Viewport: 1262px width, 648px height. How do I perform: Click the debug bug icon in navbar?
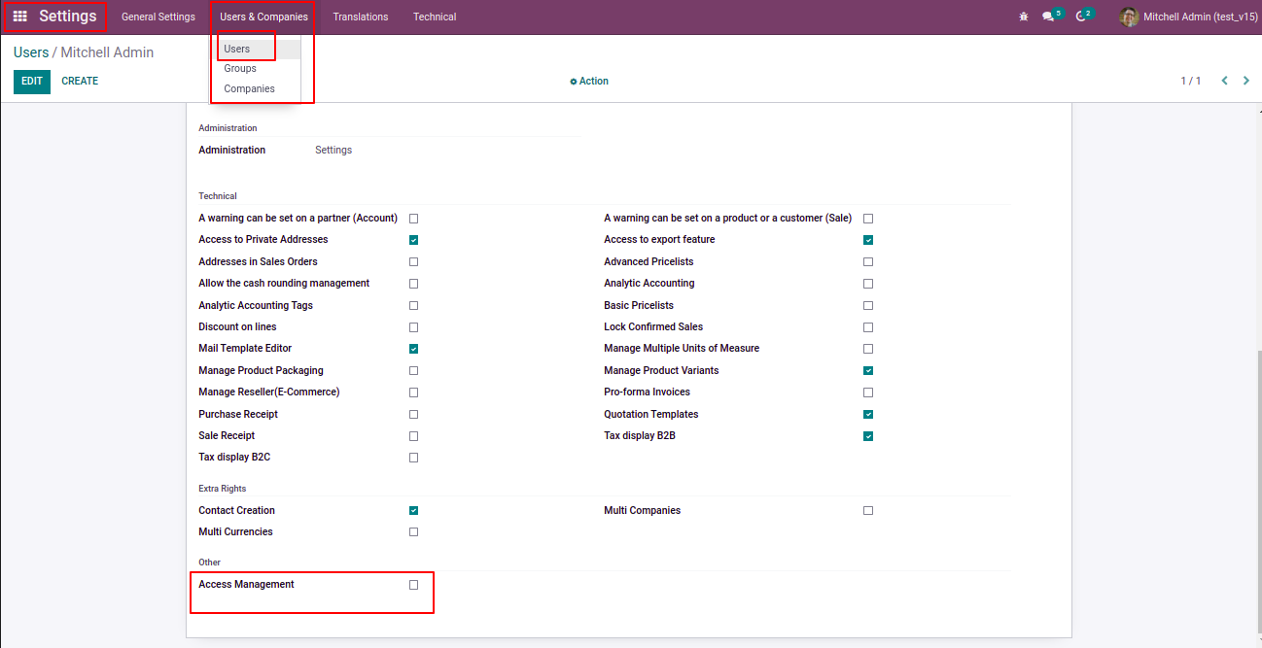[x=1023, y=17]
